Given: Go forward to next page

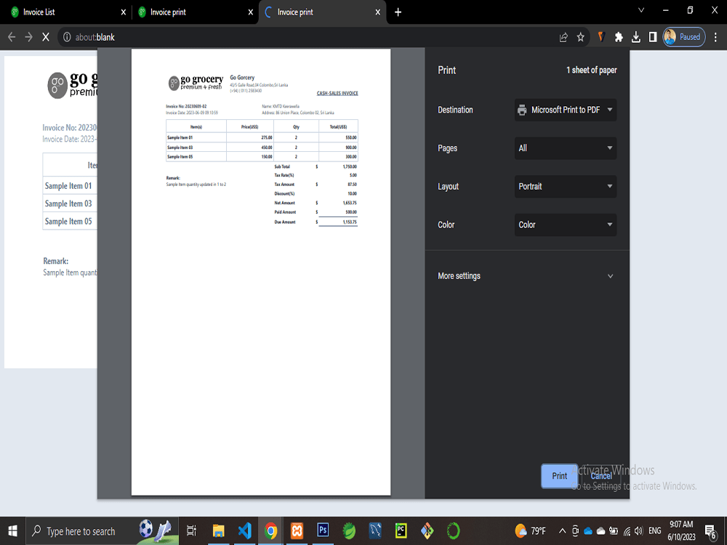Looking at the screenshot, I should (x=29, y=37).
